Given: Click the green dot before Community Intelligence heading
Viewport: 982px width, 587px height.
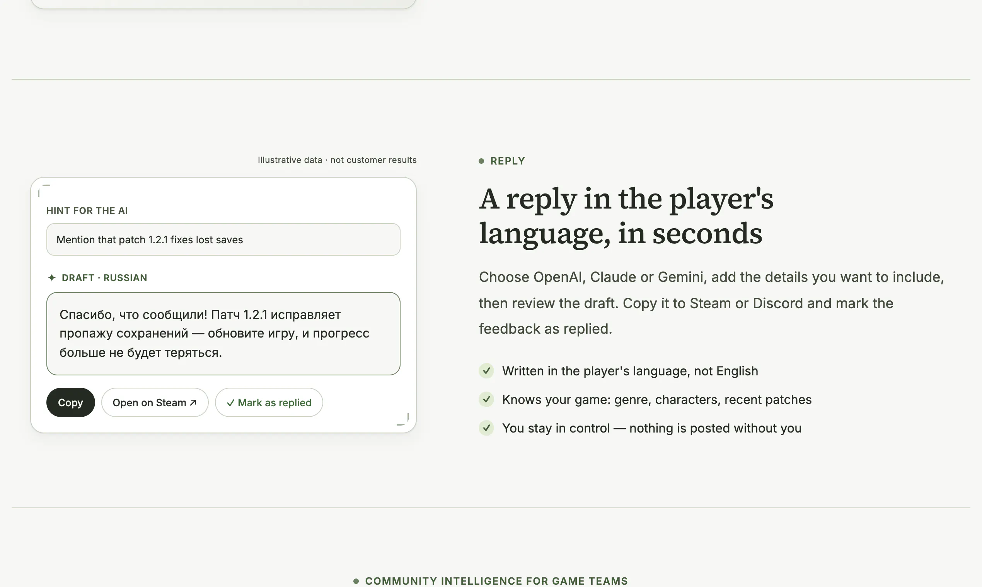Looking at the screenshot, I should click(x=356, y=581).
